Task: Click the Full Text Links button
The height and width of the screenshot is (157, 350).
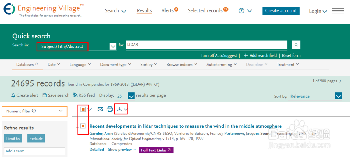Action: [156, 150]
